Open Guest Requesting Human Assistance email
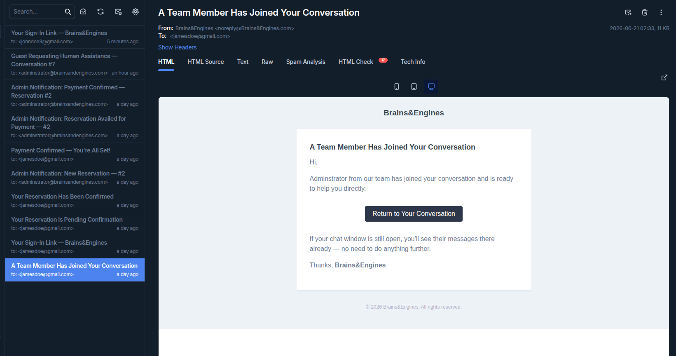Image resolution: width=676 pixels, height=356 pixels. (75, 64)
